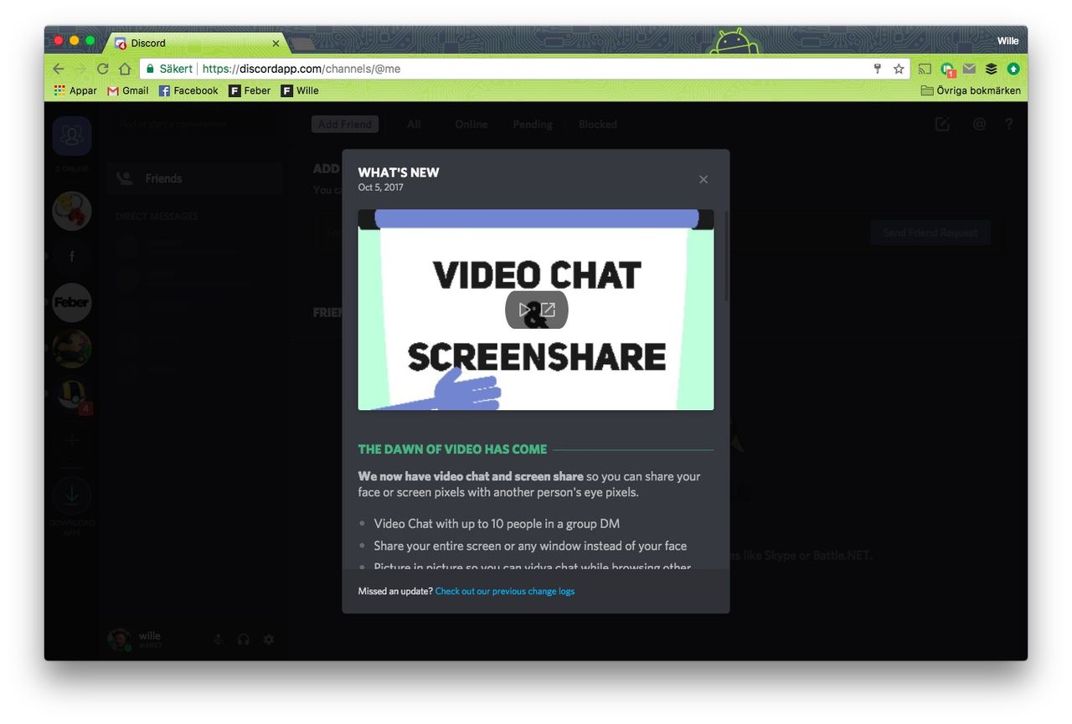Click the Add Friend button
The height and width of the screenshot is (724, 1072).
[x=345, y=124]
